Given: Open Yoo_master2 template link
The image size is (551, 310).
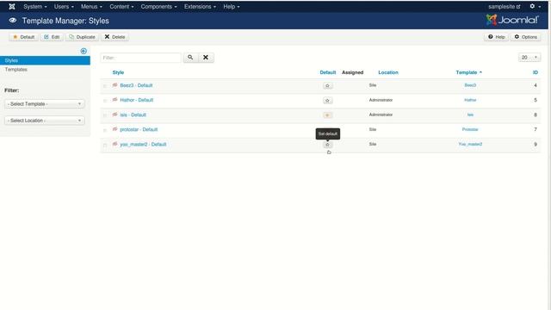Looking at the screenshot, I should pos(470,145).
